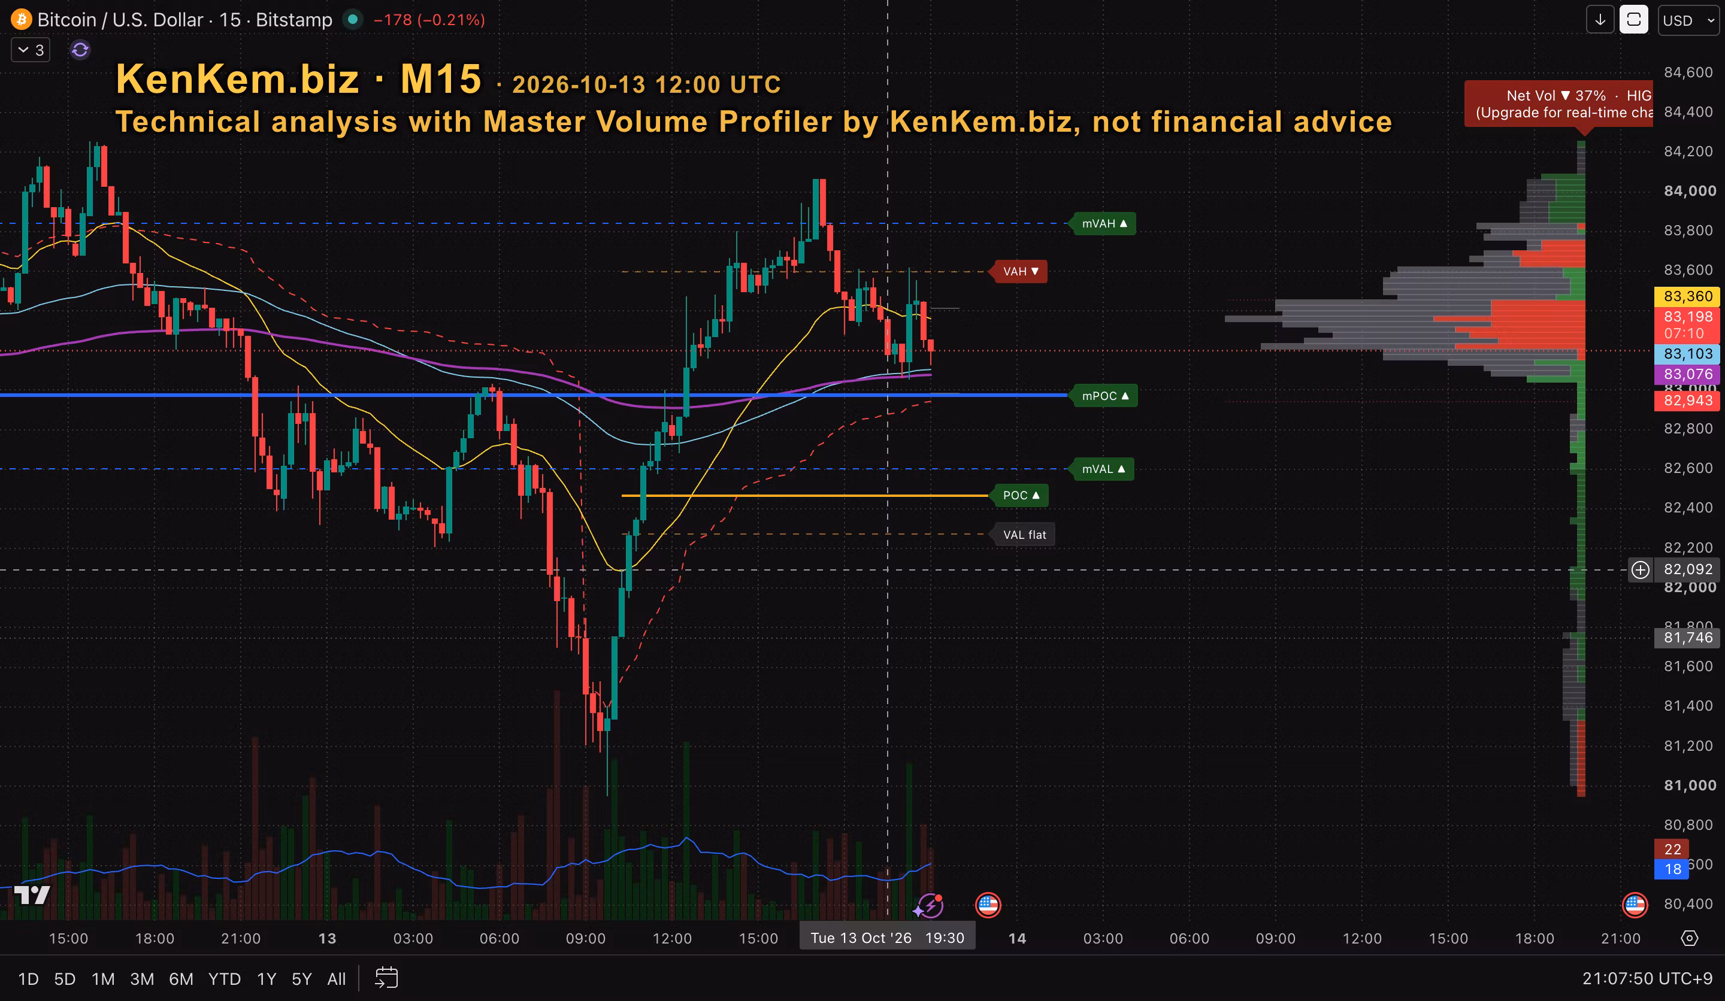
Task: Click the yellow 83,360 price tag
Action: pyautogui.click(x=1687, y=296)
